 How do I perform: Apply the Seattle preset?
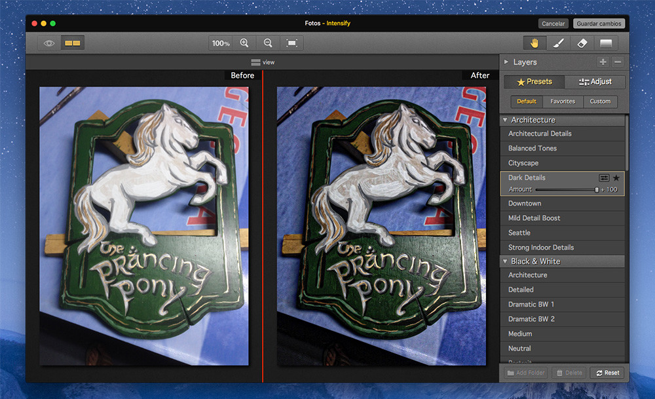tap(562, 233)
